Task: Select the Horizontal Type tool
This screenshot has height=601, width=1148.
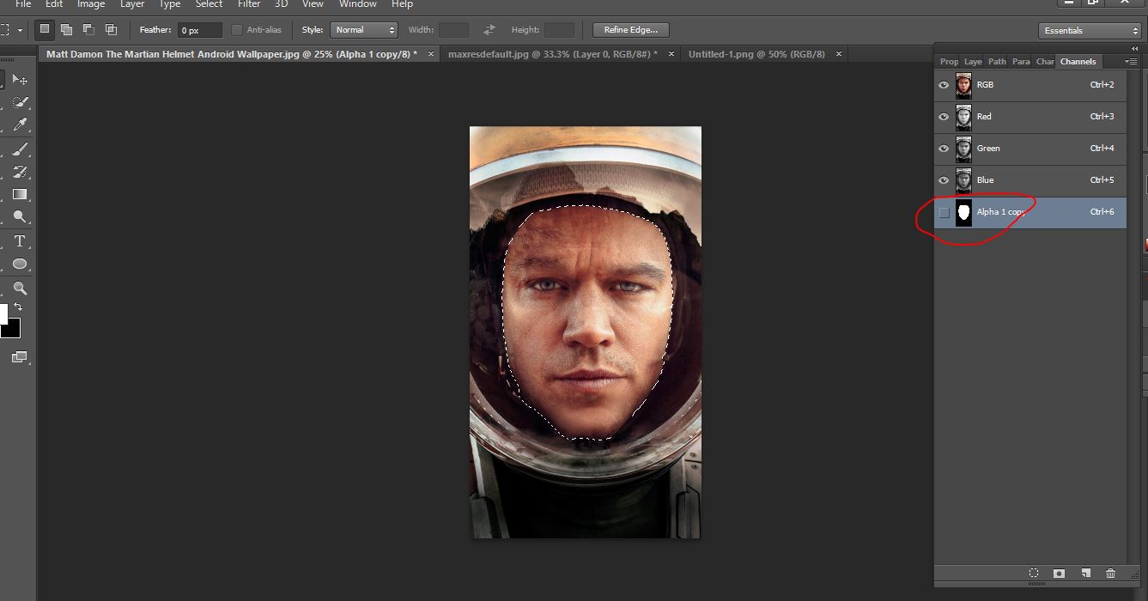Action: point(20,242)
